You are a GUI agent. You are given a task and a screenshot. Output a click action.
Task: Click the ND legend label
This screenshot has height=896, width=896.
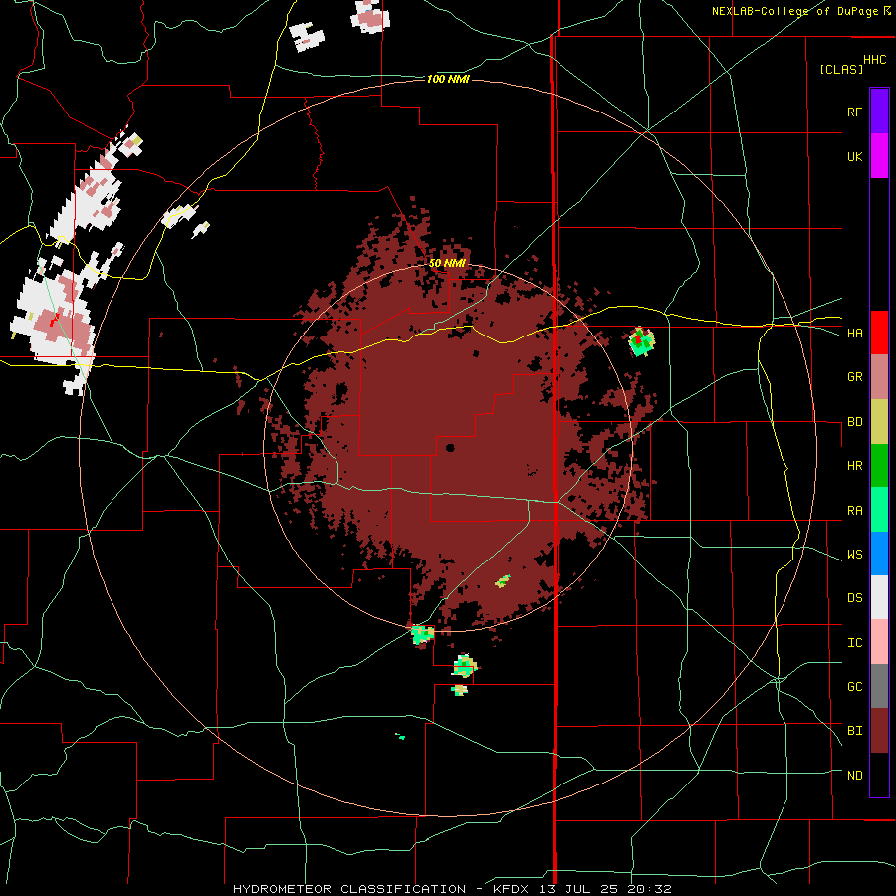[855, 776]
